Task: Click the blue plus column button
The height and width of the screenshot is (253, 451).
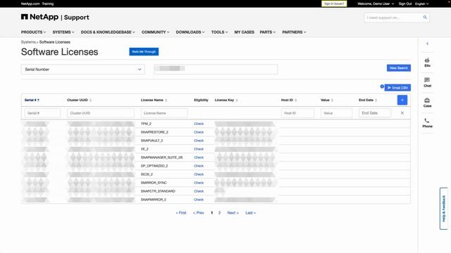Action: coord(402,100)
